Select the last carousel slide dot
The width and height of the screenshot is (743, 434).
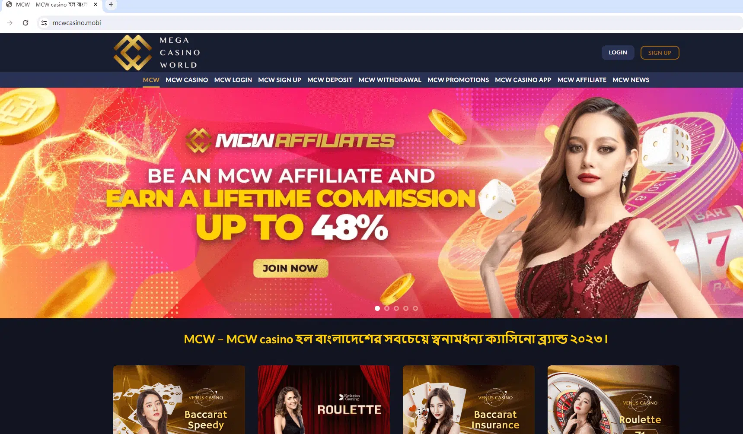pos(415,308)
